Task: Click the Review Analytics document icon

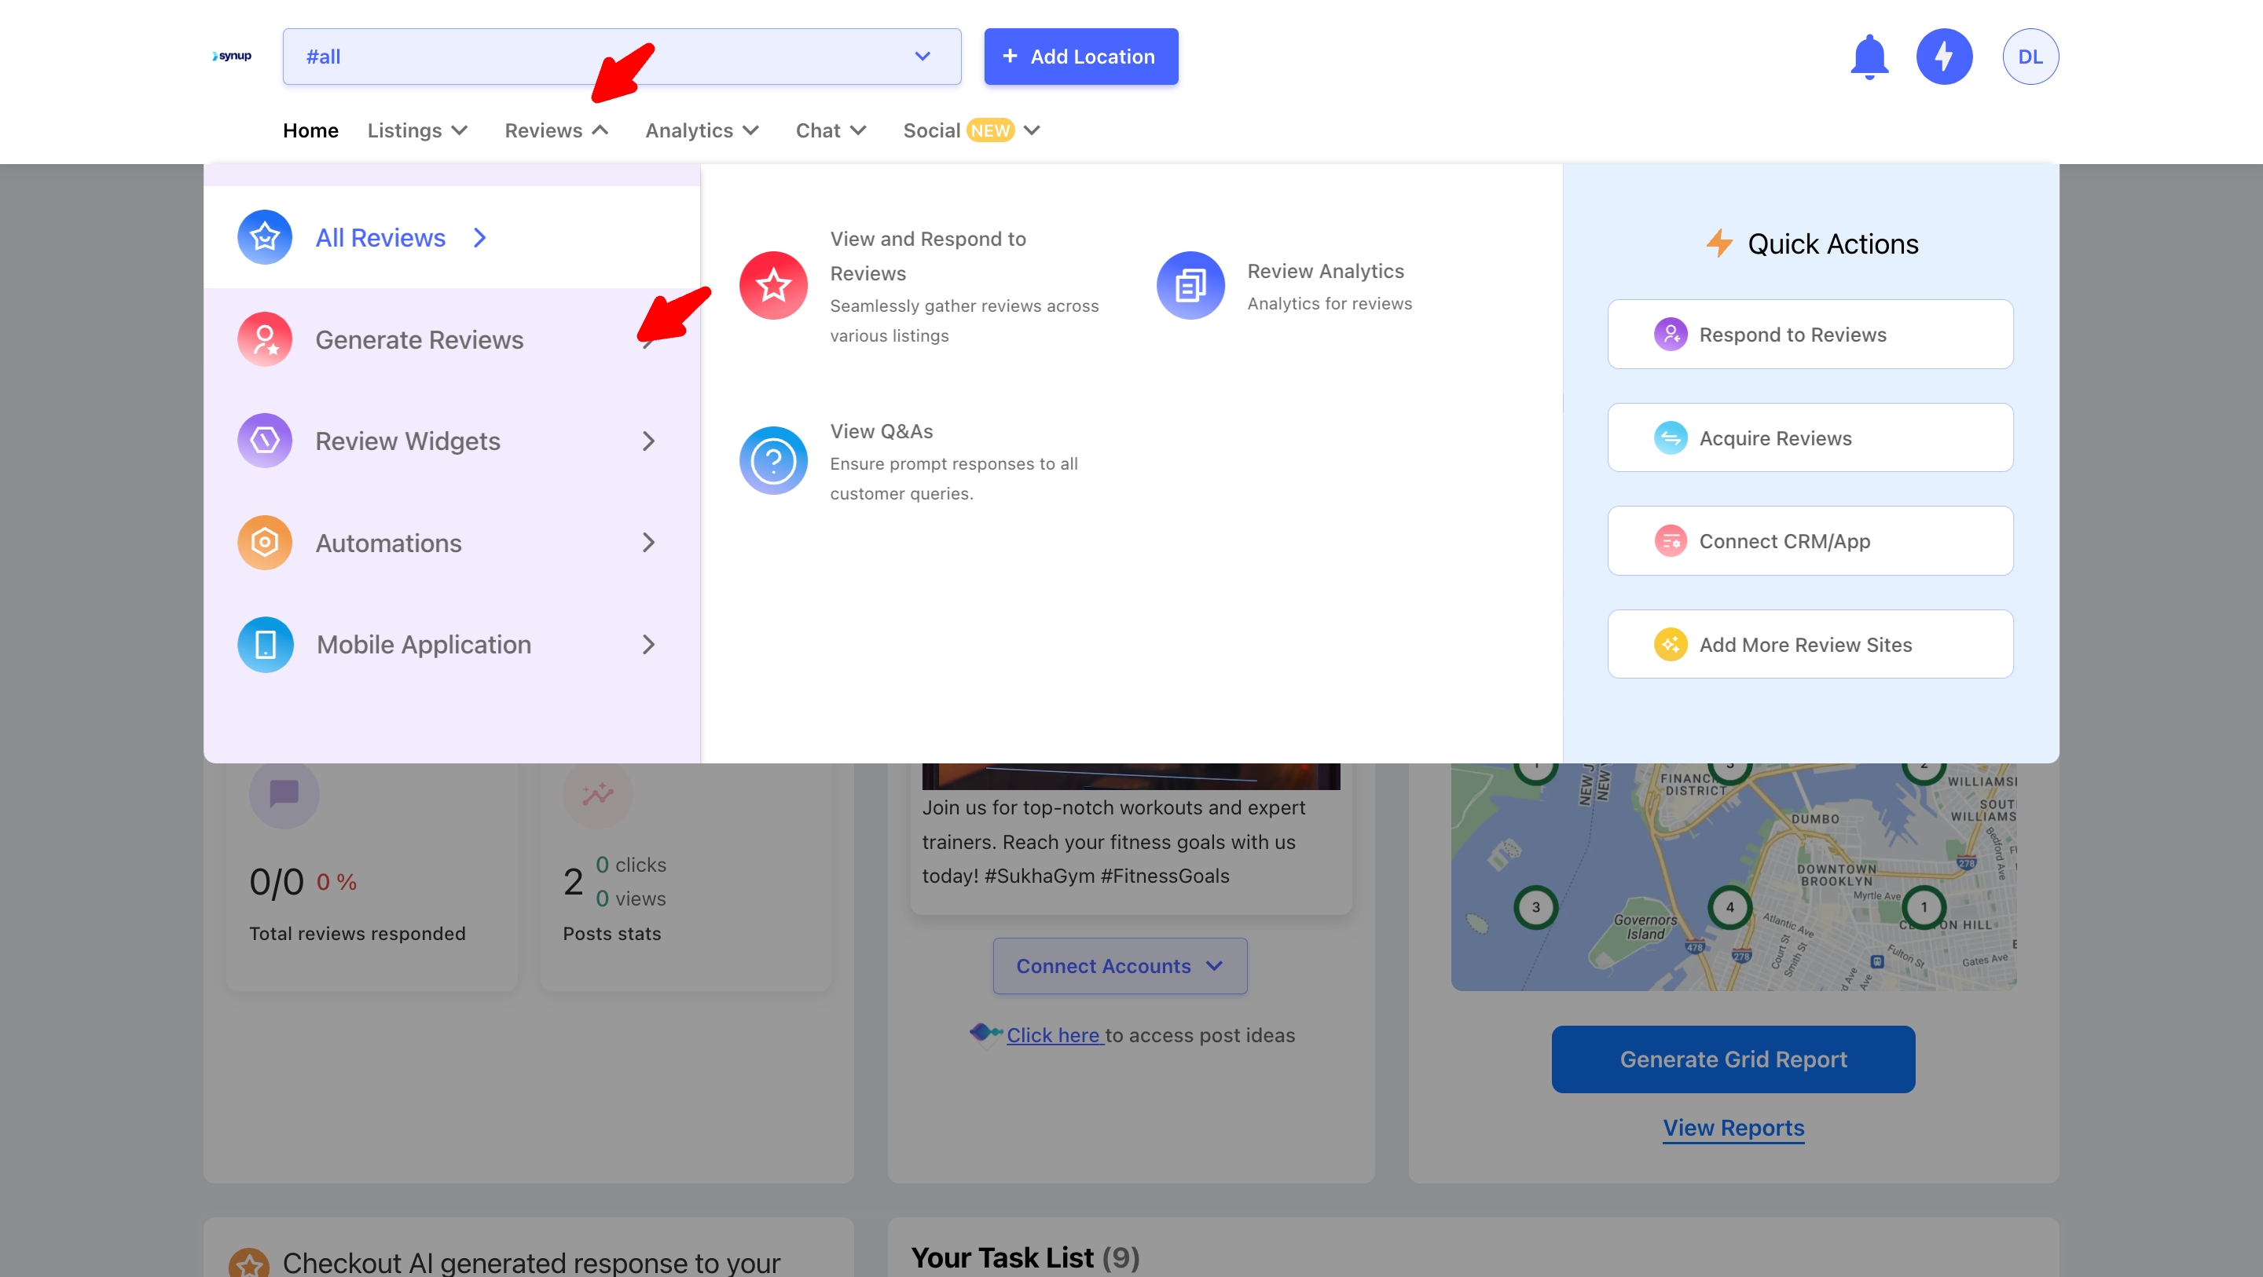Action: click(x=1190, y=285)
